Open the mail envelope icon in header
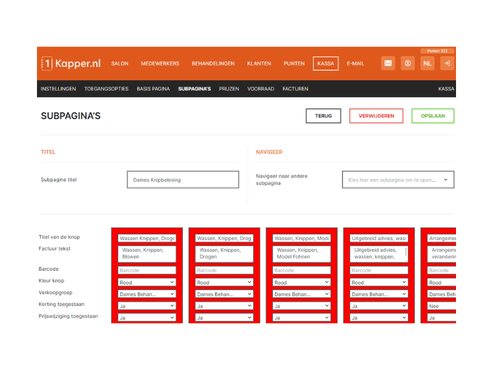Image resolution: width=493 pixels, height=370 pixels. pos(388,64)
